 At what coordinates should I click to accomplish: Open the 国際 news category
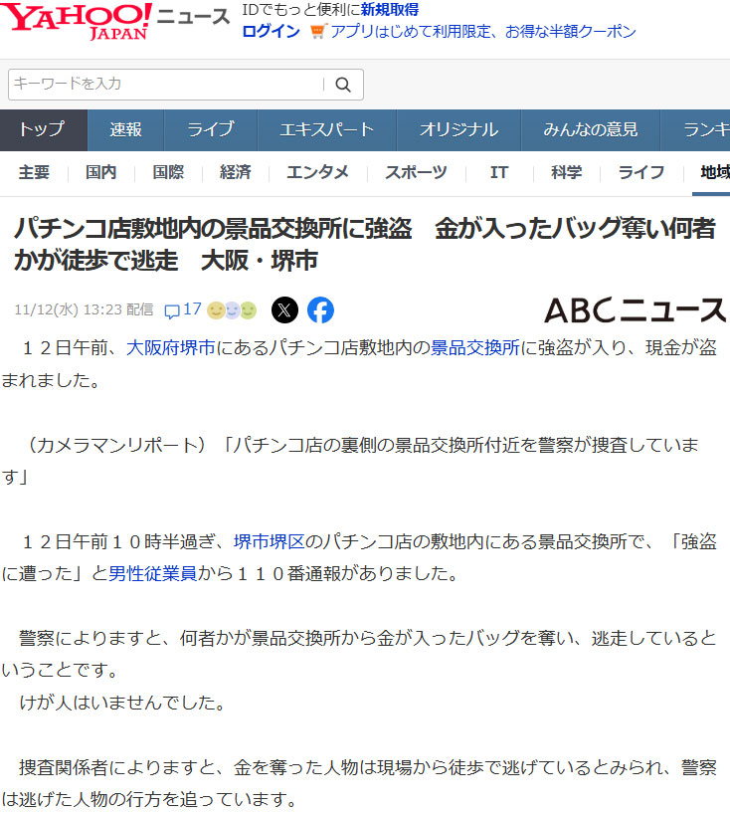(168, 172)
